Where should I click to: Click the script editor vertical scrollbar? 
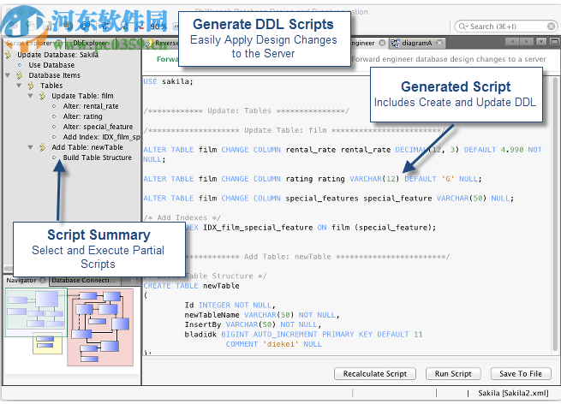[x=554, y=215]
